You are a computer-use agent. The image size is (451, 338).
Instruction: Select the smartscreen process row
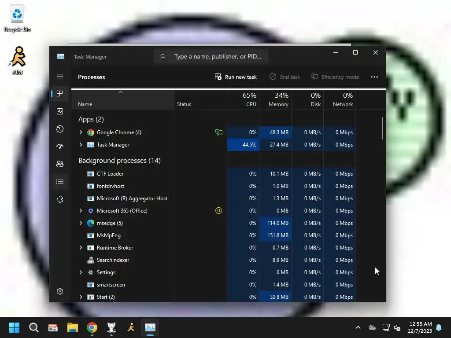click(x=214, y=285)
